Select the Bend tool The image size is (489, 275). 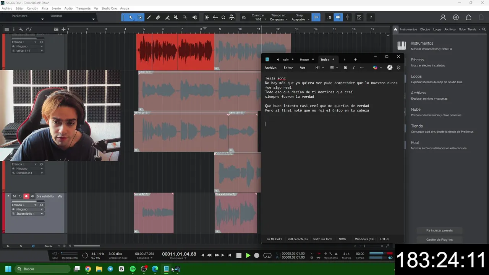(x=185, y=17)
